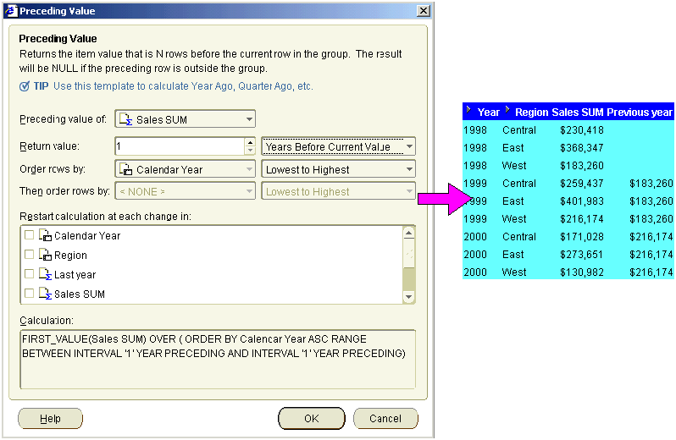Click the tip text about Year Ago, Quarter Ago
Viewport: 676px width, 440px height.
click(183, 86)
